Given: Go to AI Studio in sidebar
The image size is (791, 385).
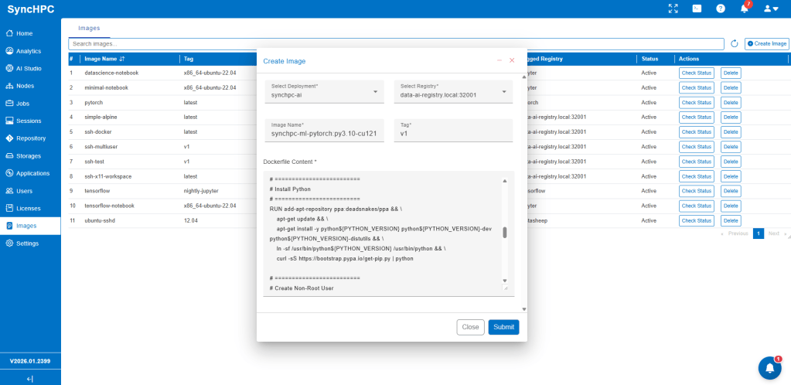Looking at the screenshot, I should [x=29, y=68].
